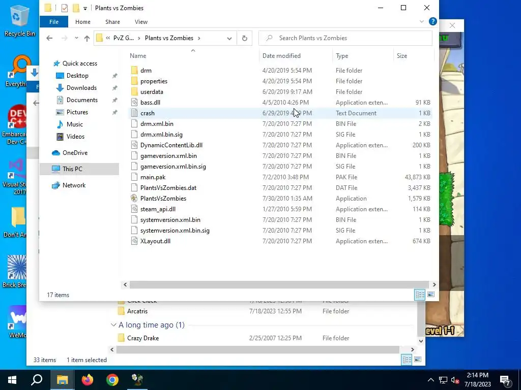Click the Search Plants vs Zombies box

coord(345,38)
